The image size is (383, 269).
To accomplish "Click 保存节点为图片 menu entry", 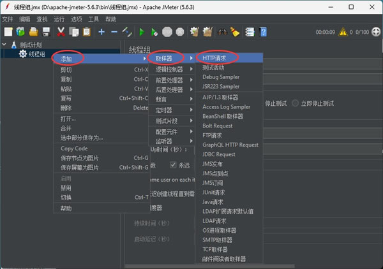I will tap(101, 158).
